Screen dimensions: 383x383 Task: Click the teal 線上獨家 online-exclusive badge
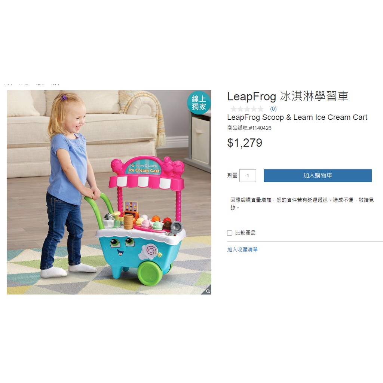(199, 103)
